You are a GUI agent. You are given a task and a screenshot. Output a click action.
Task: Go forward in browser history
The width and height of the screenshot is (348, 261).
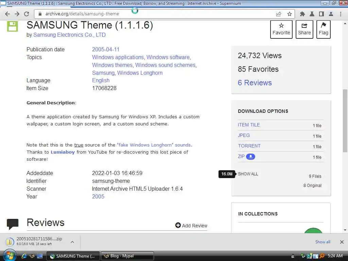[x=17, y=14]
